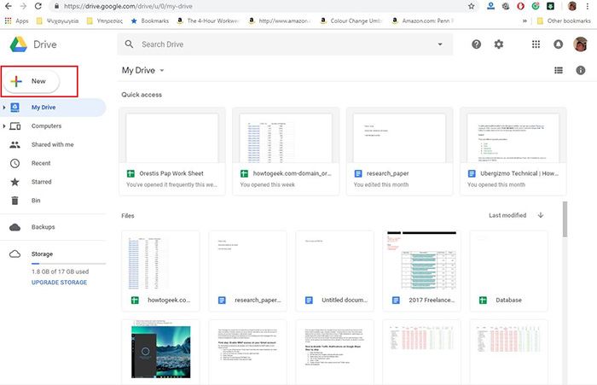This screenshot has width=597, height=385.
Task: Expand the Computers tree item
Action: click(x=4, y=126)
